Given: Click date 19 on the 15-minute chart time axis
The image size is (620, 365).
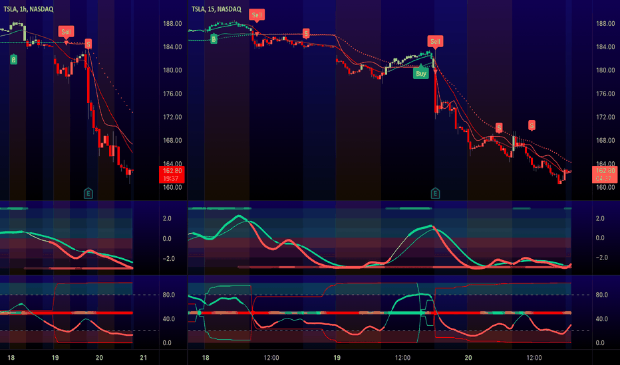Looking at the screenshot, I should click(x=337, y=358).
